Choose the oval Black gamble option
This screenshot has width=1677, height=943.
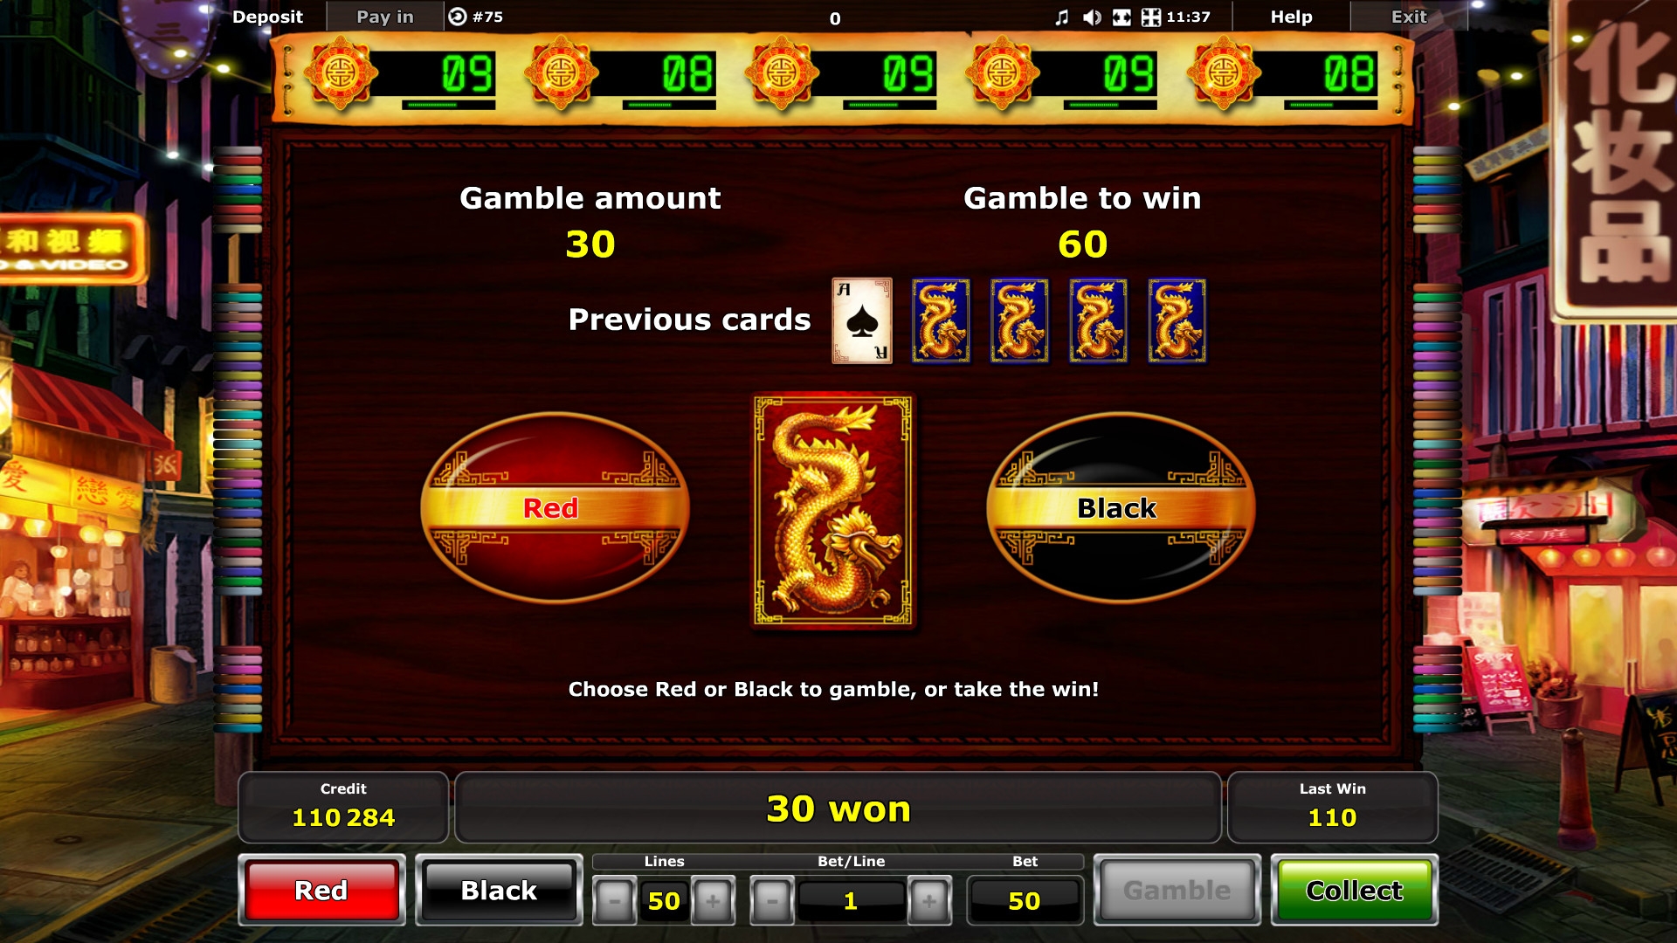coord(1121,507)
